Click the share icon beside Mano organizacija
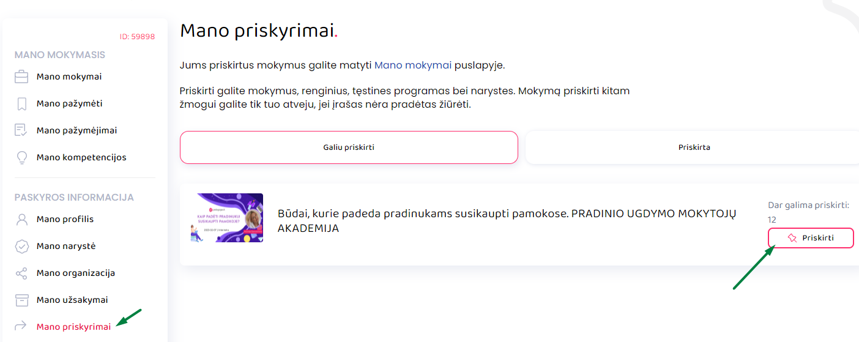This screenshot has height=342, width=859. (x=22, y=273)
